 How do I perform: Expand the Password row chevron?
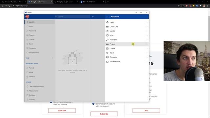147,40
